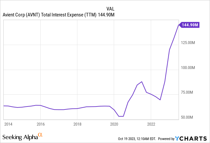Image resolution: width=210 pixels, height=143 pixels.
Task: Click the 2021 local peak on the line
Action: [142, 82]
